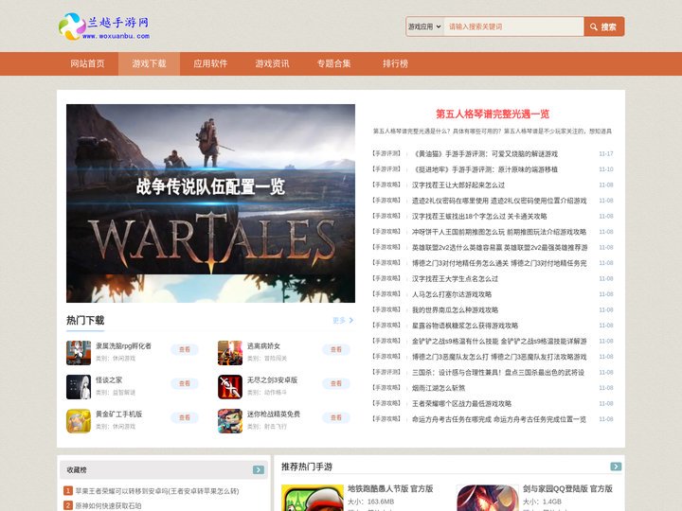The image size is (682, 511).
Task: Click the 隶属洗脑rpg孵化者 game icon
Action: click(x=79, y=352)
